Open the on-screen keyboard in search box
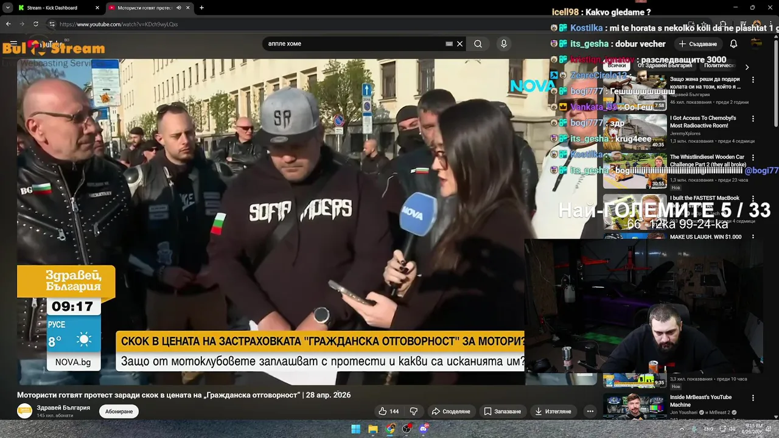The image size is (779, 438). (x=449, y=44)
